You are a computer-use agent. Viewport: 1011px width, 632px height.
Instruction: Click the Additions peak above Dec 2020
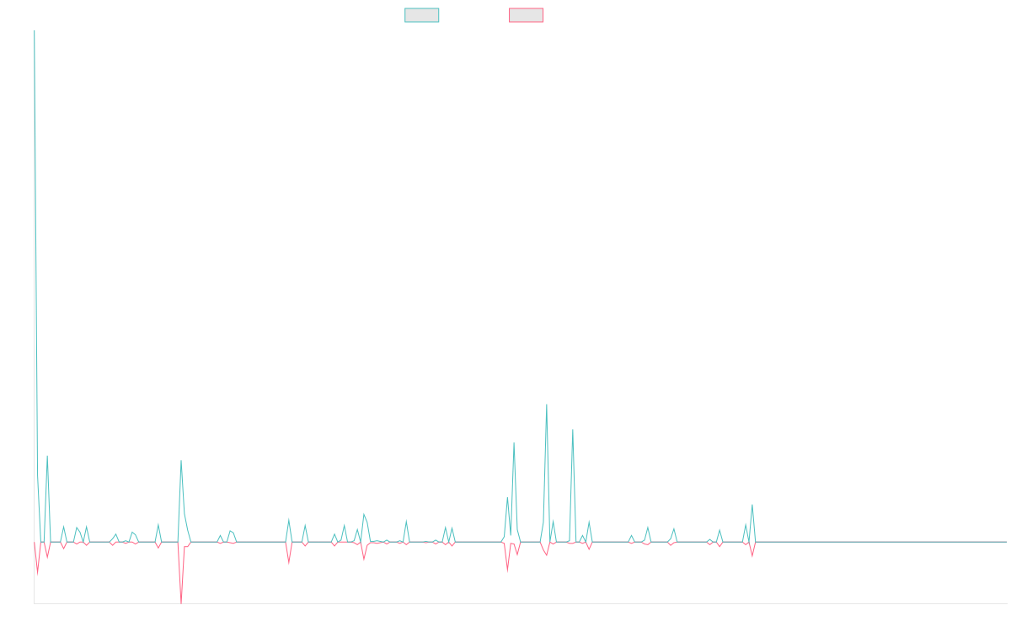(x=180, y=461)
